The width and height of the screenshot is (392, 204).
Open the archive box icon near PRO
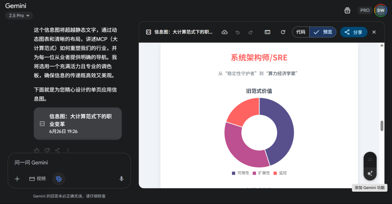pos(347,10)
